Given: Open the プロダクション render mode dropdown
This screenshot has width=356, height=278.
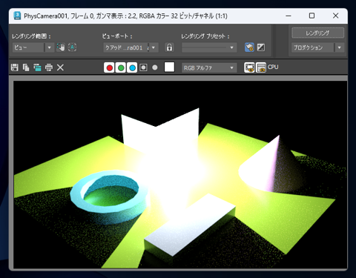Looking at the screenshot, I should point(317,47).
